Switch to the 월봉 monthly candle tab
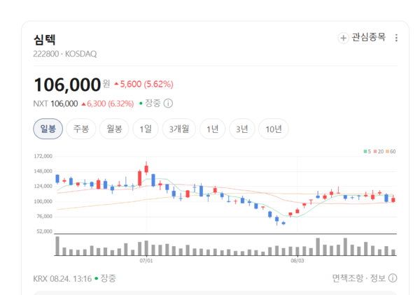Screen dimensions: 420x295 coord(114,129)
